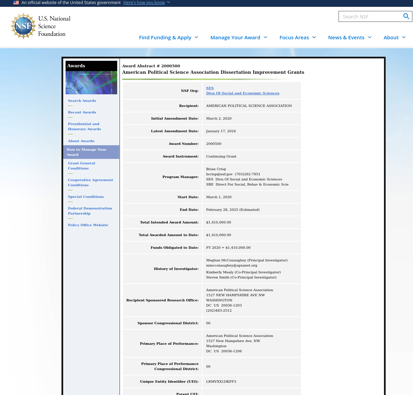Click the US flag icon in banner

pyautogui.click(x=16, y=3)
